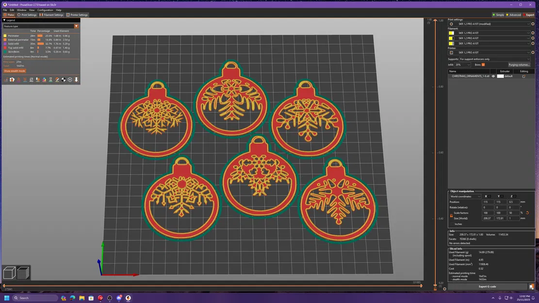Open the Feature type legend dropdown

(41, 26)
